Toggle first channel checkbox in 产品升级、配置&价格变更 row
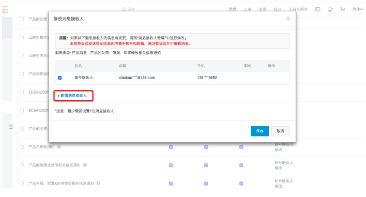The width and height of the screenshot is (366, 197). (171, 184)
